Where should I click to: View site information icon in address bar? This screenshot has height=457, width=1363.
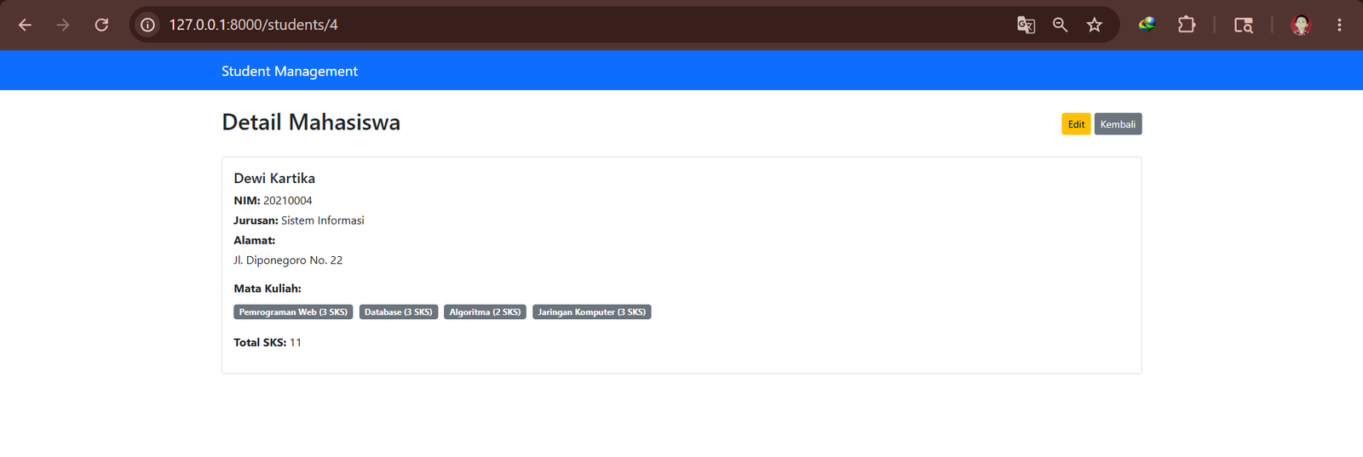click(148, 25)
